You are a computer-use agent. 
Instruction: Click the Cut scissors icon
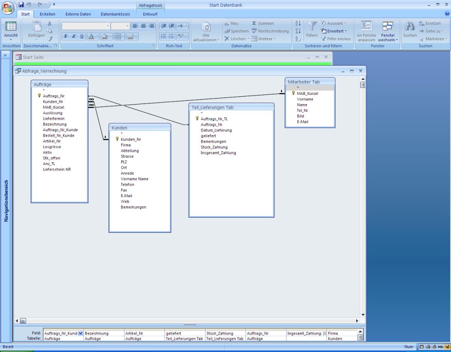click(49, 23)
